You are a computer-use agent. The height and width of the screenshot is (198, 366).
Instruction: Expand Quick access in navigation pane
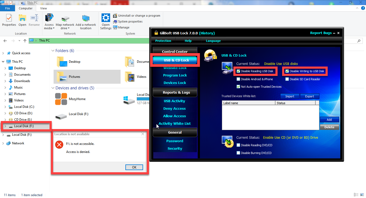[x=3, y=53]
